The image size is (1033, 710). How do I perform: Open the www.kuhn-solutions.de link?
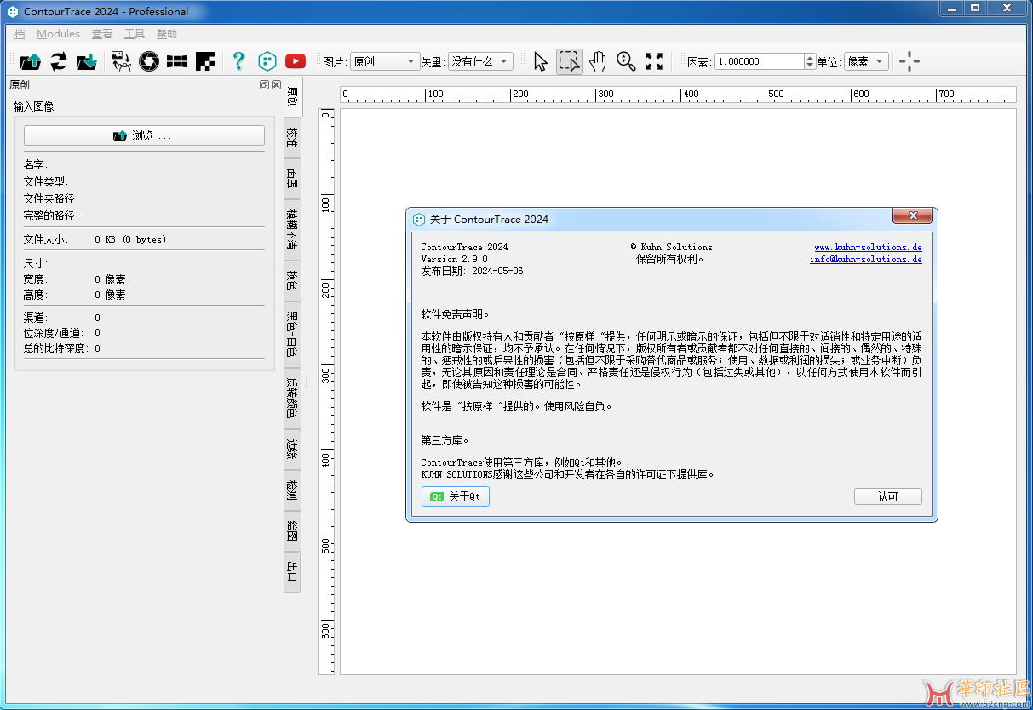868,247
